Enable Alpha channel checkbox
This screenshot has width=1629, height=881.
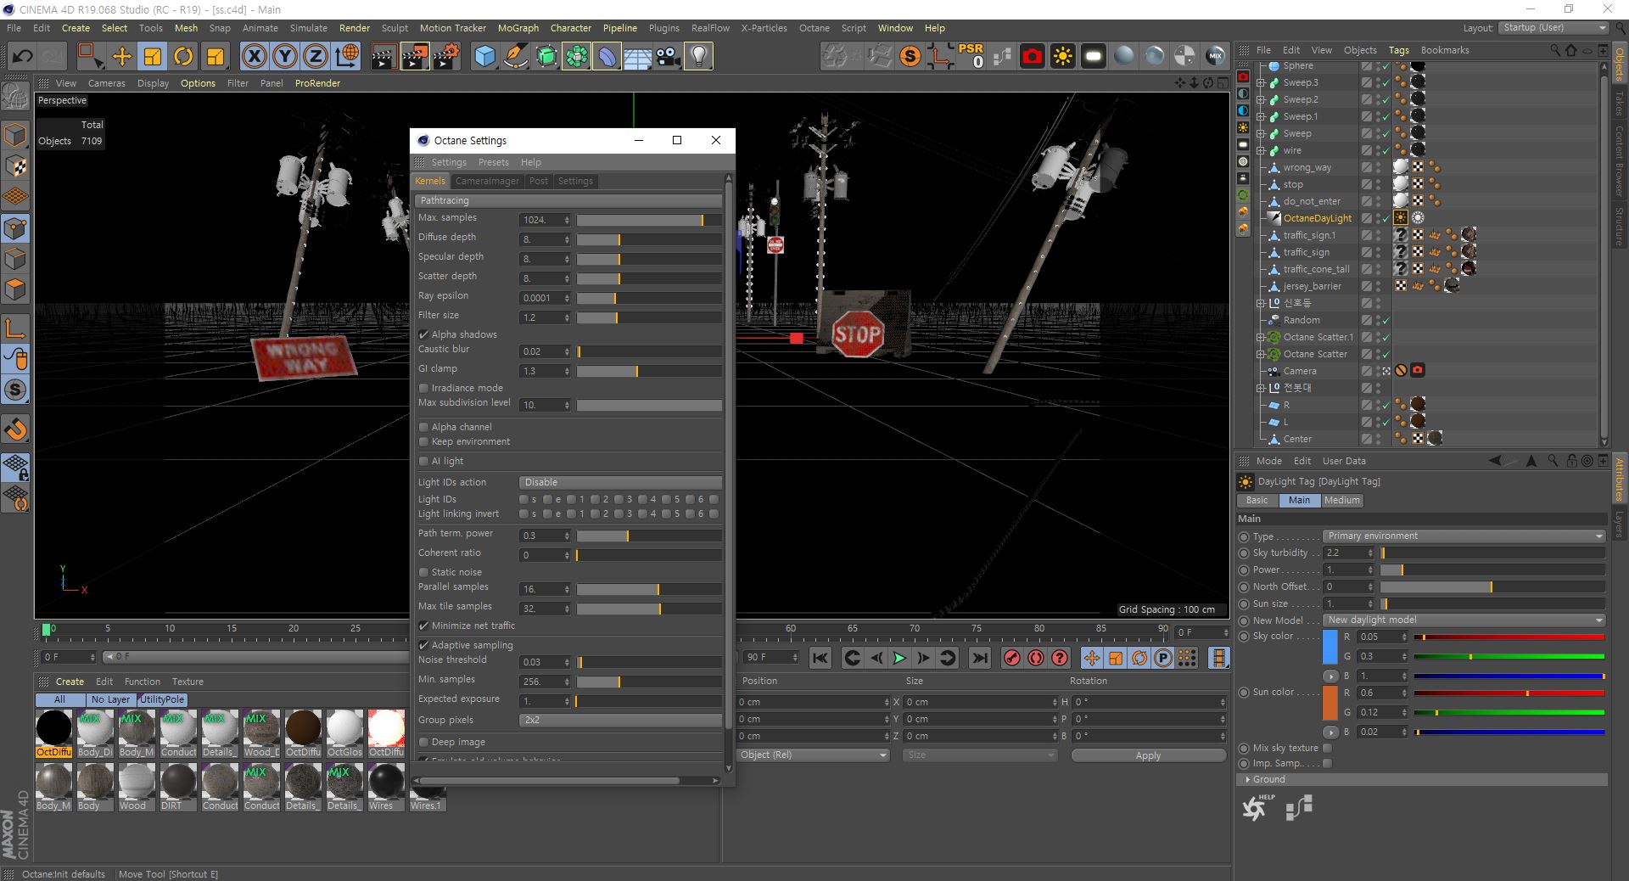coord(423,427)
